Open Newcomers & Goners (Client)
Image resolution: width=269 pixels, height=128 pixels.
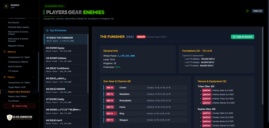click(18, 33)
